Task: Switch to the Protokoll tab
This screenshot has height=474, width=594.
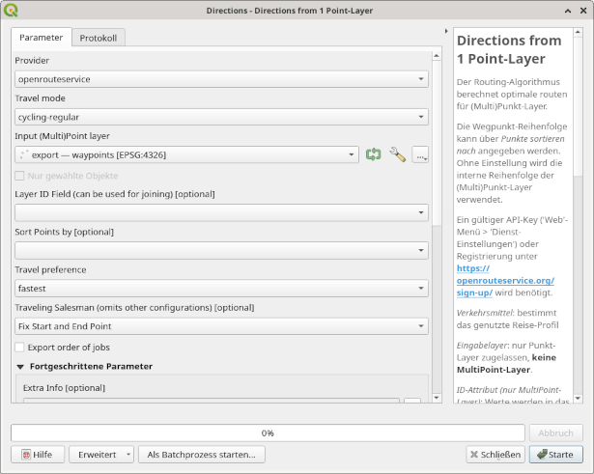Action: point(98,38)
